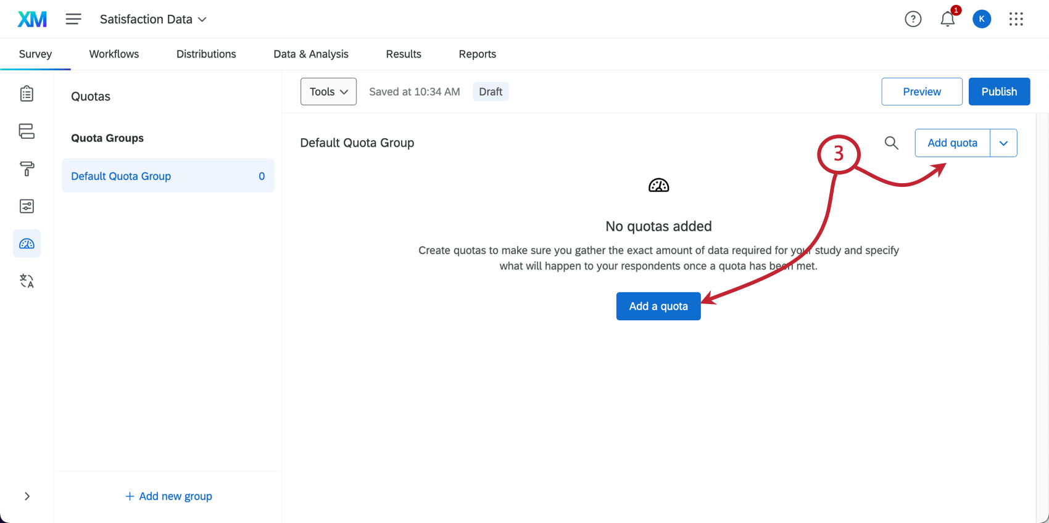The image size is (1049, 523).
Task: Expand the Tools dropdown
Action: [x=328, y=92]
